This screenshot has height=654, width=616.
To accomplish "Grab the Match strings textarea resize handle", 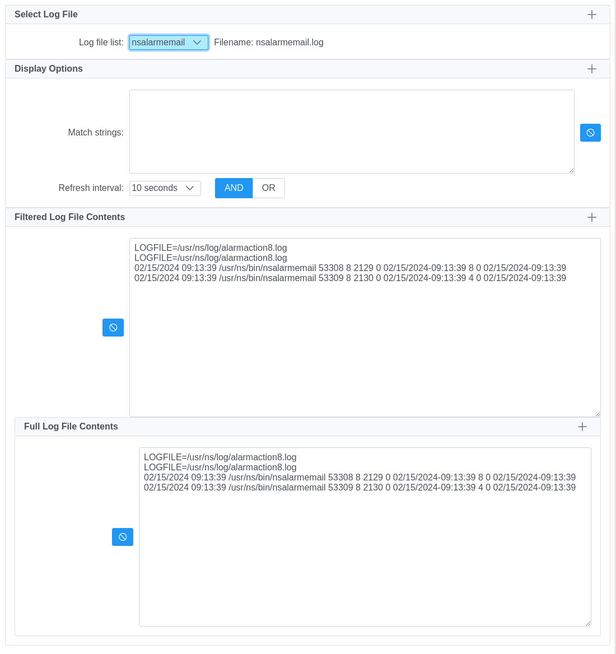I will tap(571, 170).
